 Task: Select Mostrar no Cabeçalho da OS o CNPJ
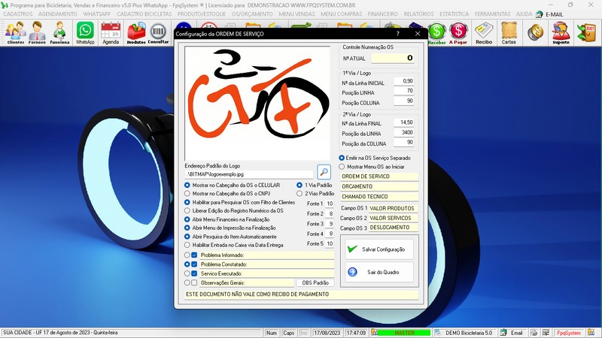tap(187, 194)
